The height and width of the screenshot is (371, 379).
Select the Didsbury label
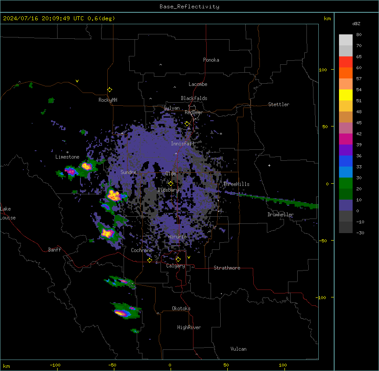[168, 190]
